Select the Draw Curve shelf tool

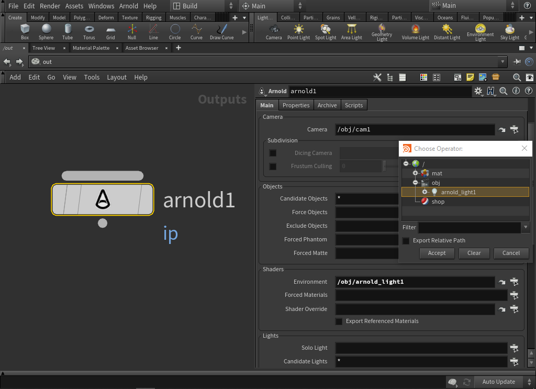[221, 32]
